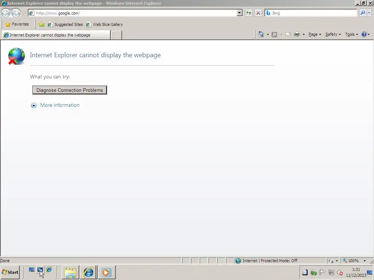
Task: Open the Windows Start menu
Action: 10,272
